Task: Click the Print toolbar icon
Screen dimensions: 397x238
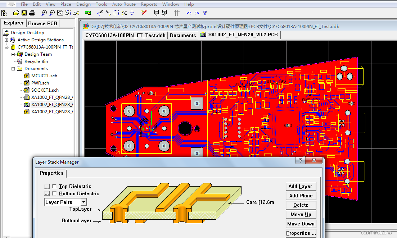Action: pyautogui.click(x=32, y=13)
